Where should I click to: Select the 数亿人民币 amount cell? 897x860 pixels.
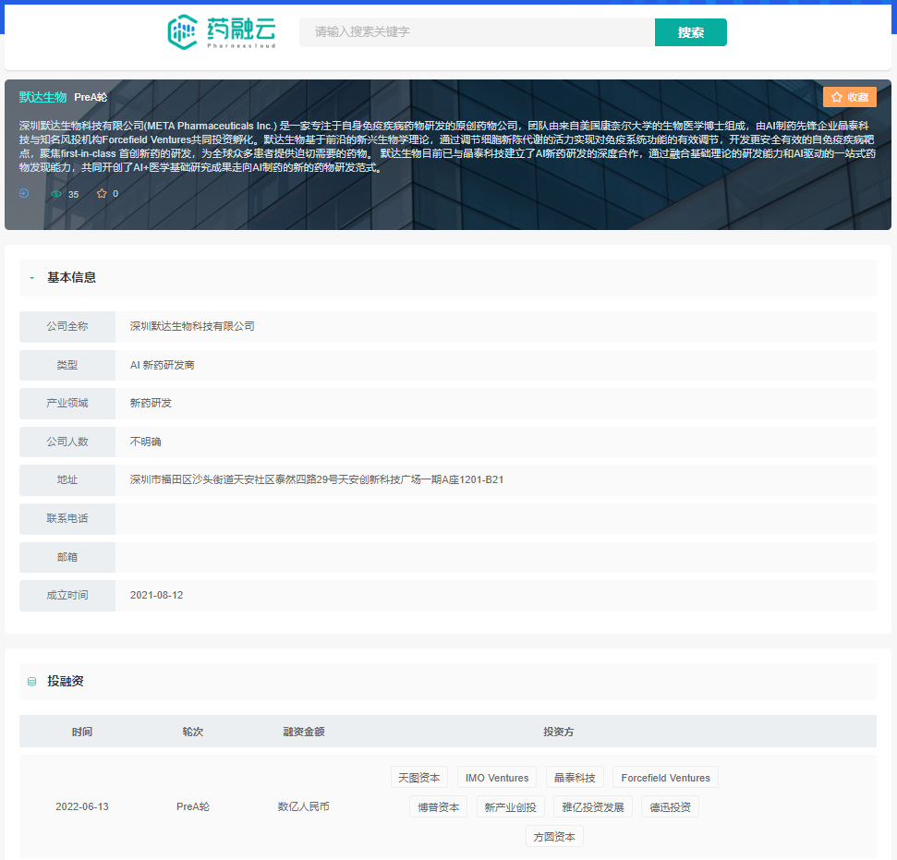tap(304, 806)
